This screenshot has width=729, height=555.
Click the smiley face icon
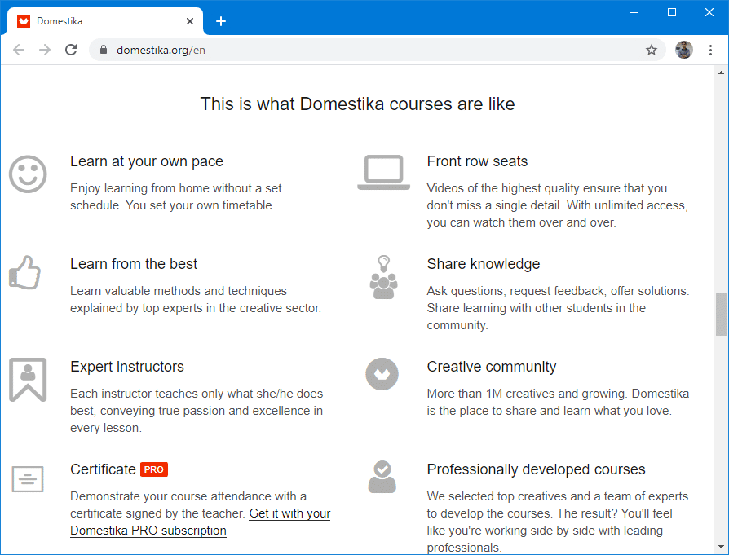tap(28, 174)
